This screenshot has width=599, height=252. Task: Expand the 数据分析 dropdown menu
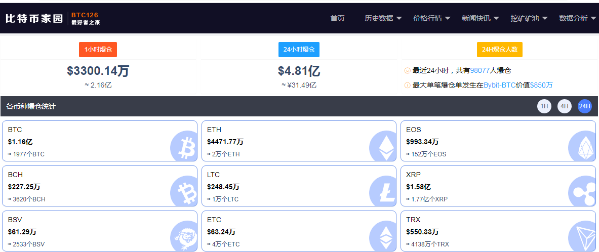click(577, 18)
